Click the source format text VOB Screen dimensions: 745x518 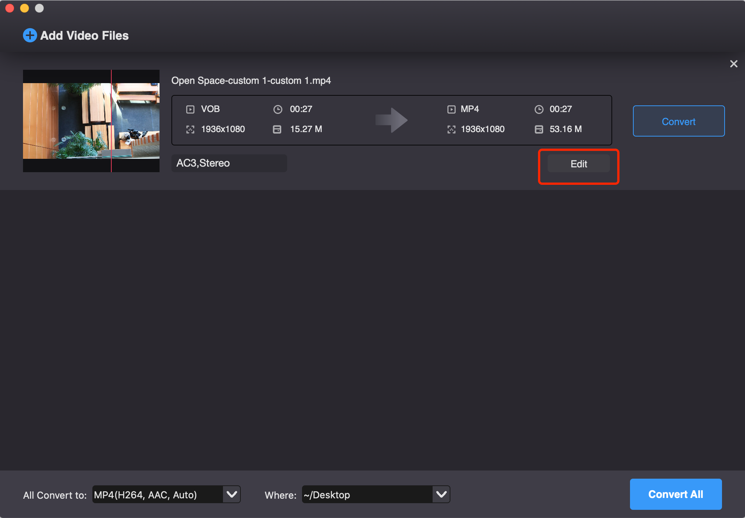[210, 109]
